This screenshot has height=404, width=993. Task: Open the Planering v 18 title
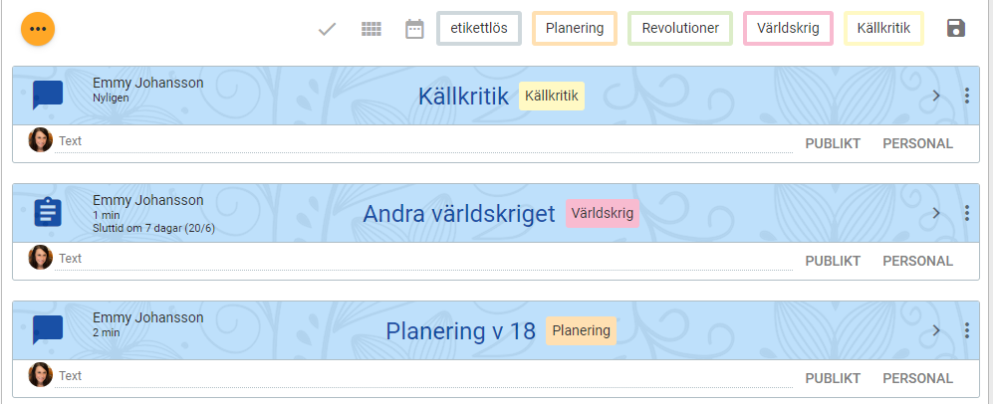coord(460,330)
